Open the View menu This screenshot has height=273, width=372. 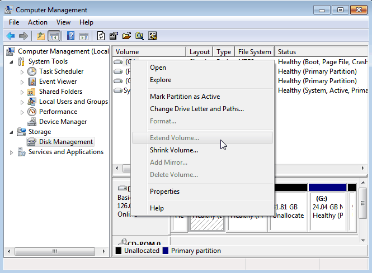click(x=63, y=22)
